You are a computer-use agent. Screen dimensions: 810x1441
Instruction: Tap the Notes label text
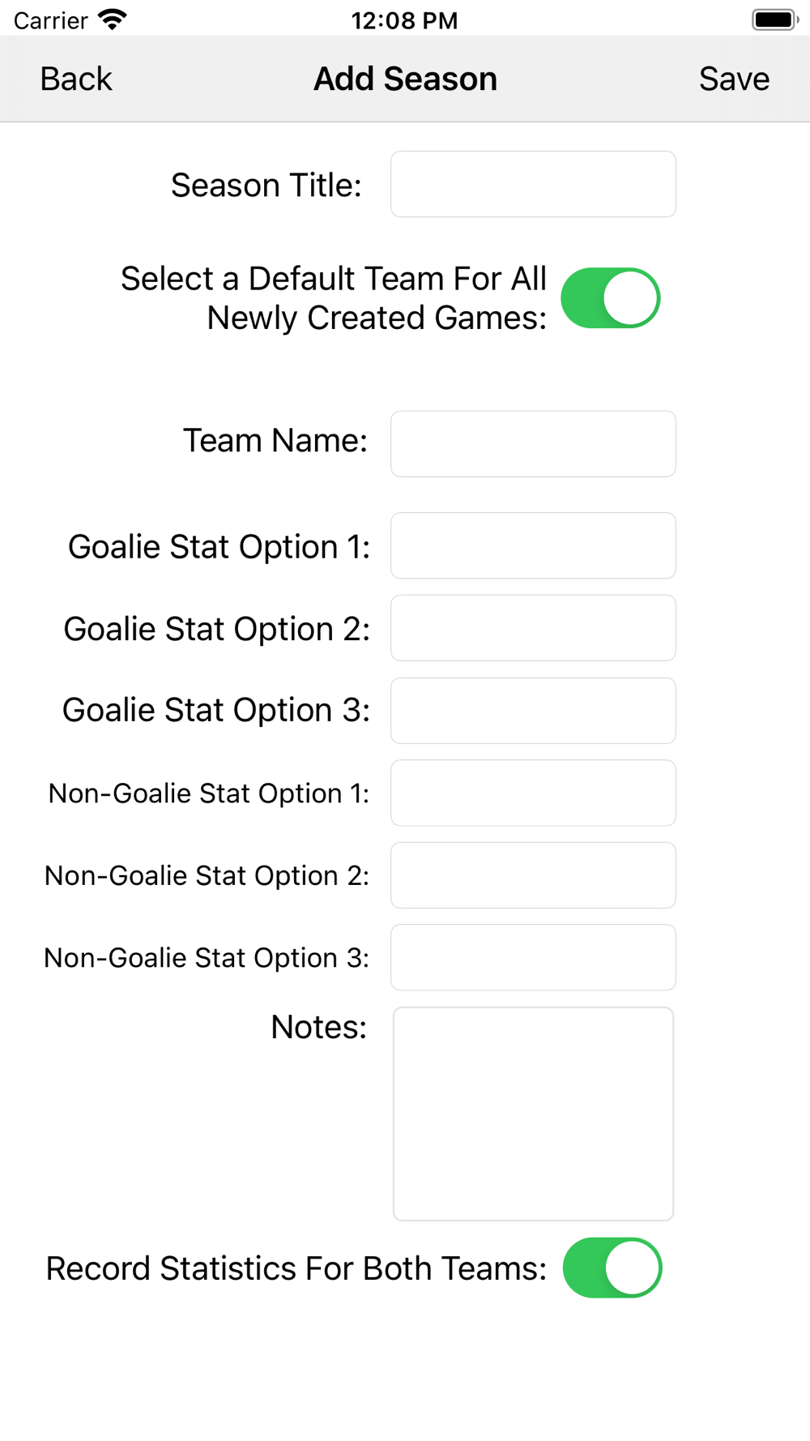pos(318,1027)
